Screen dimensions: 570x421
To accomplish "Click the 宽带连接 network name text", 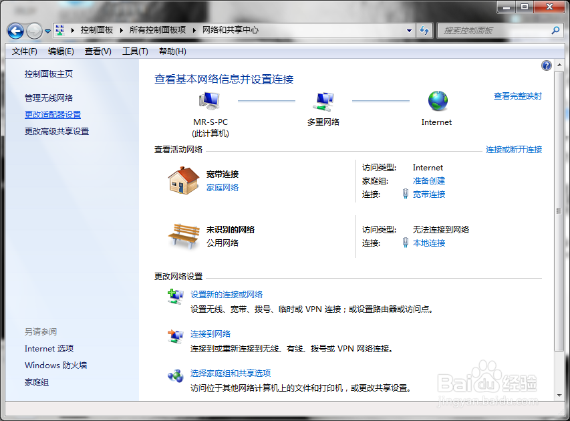I will 223,174.
